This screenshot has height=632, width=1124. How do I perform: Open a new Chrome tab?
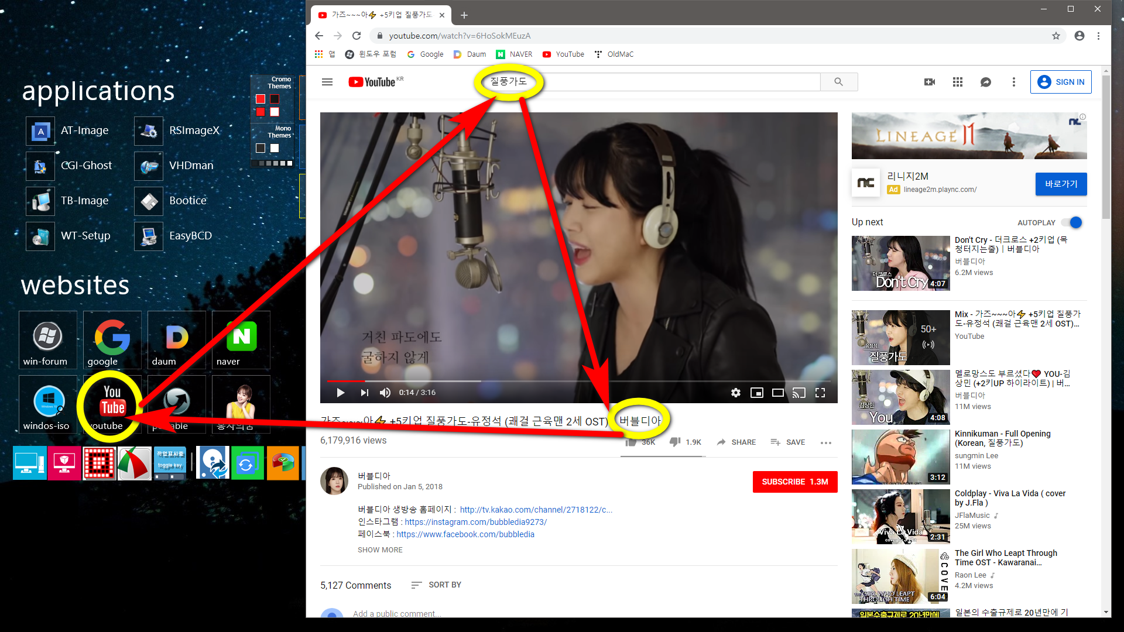(x=464, y=15)
